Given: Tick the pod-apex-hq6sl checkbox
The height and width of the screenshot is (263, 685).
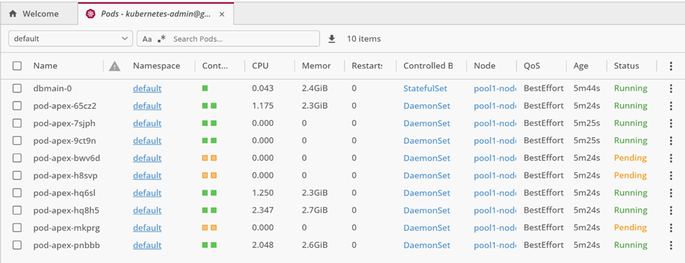Looking at the screenshot, I should click(x=17, y=193).
